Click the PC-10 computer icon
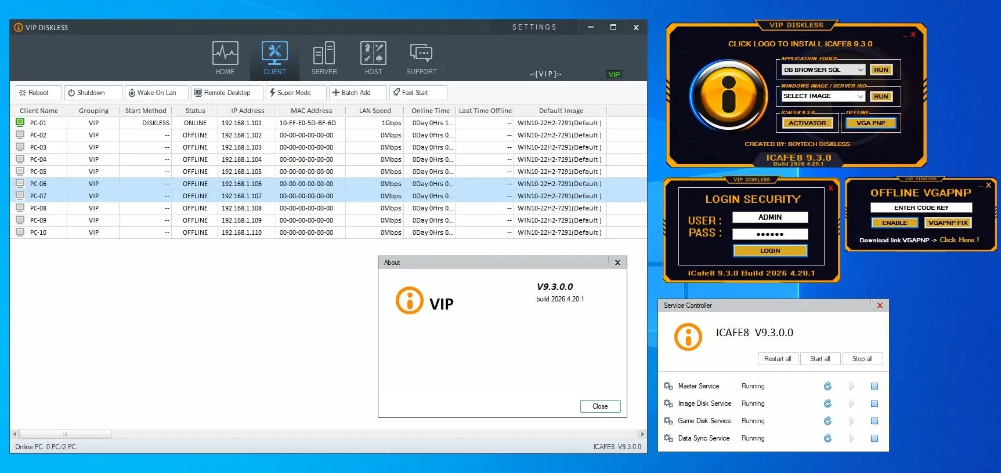 20,232
